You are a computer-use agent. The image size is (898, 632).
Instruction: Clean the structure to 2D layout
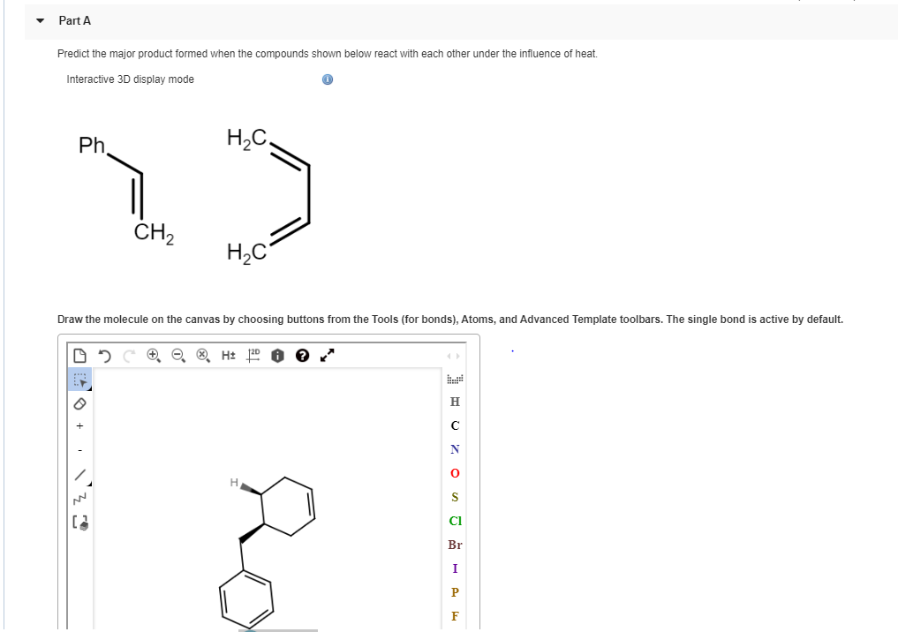click(x=253, y=355)
